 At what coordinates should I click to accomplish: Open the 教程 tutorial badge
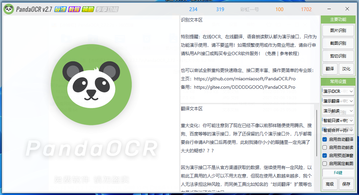[74, 9]
